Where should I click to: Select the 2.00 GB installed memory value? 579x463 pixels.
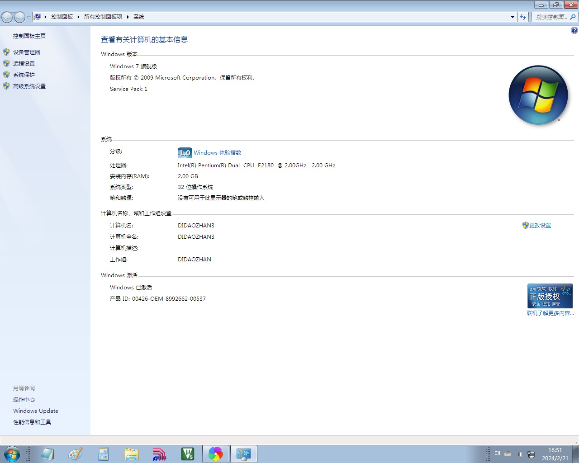pos(188,176)
